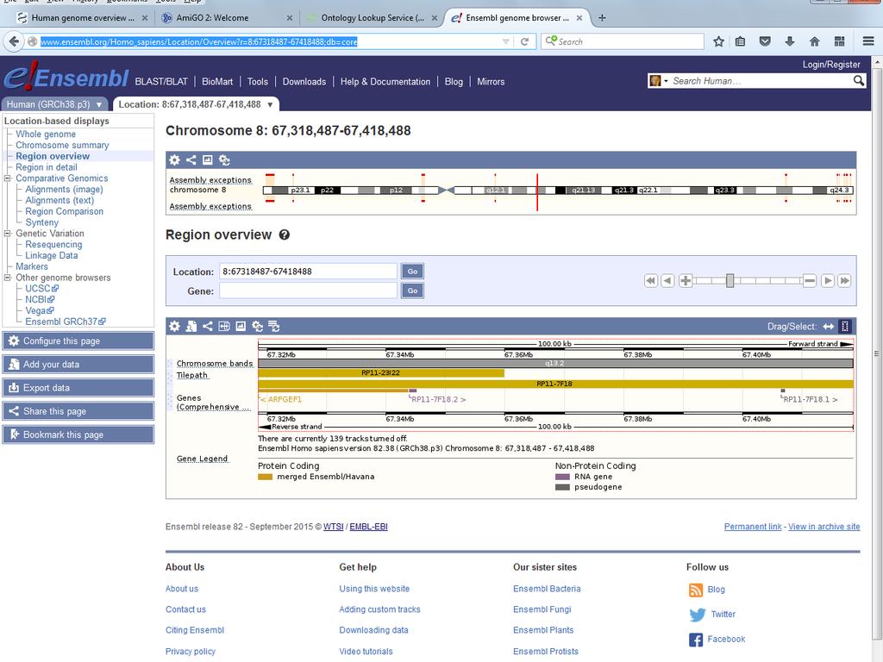Screen dimensions: 883x662
Task: Click RP11-23I22 tilepath clone bar
Action: [x=381, y=372]
